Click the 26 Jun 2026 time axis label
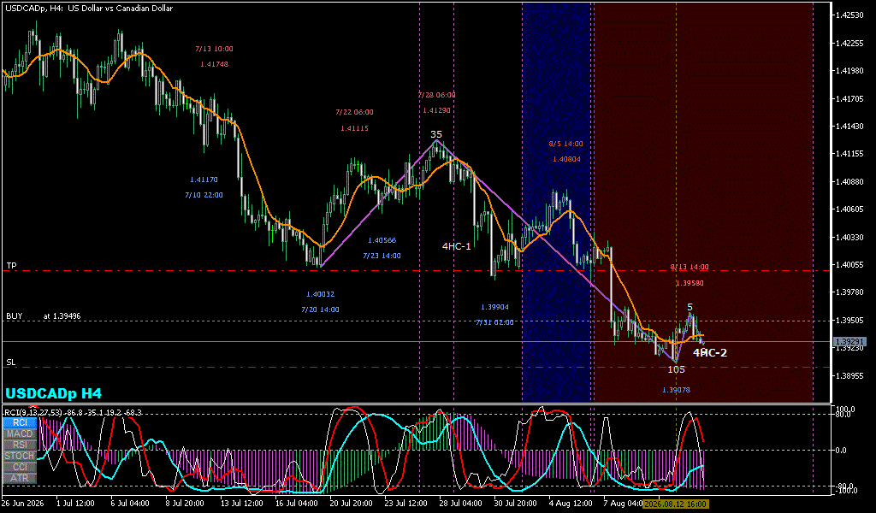The width and height of the screenshot is (876, 513). click(21, 504)
